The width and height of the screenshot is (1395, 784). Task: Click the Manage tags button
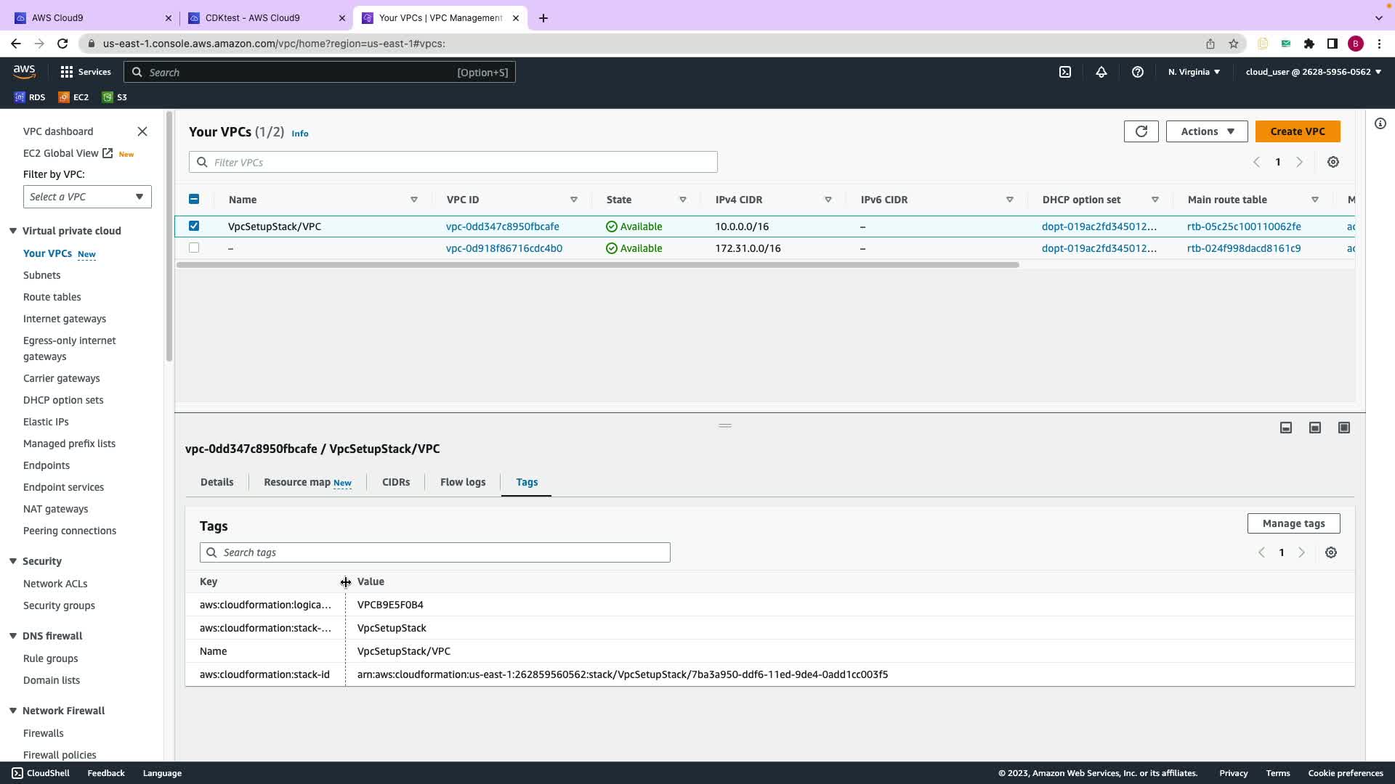click(x=1293, y=524)
